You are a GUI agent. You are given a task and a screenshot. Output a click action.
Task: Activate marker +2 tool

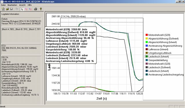[30, 9]
